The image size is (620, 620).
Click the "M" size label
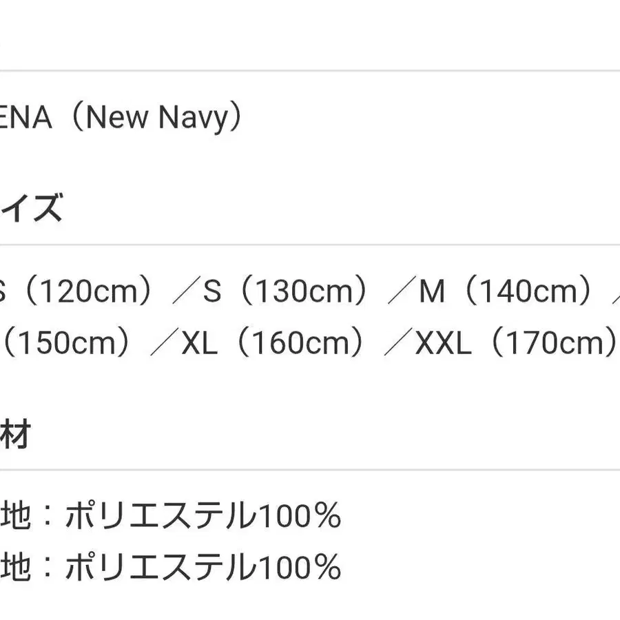pyautogui.click(x=432, y=292)
